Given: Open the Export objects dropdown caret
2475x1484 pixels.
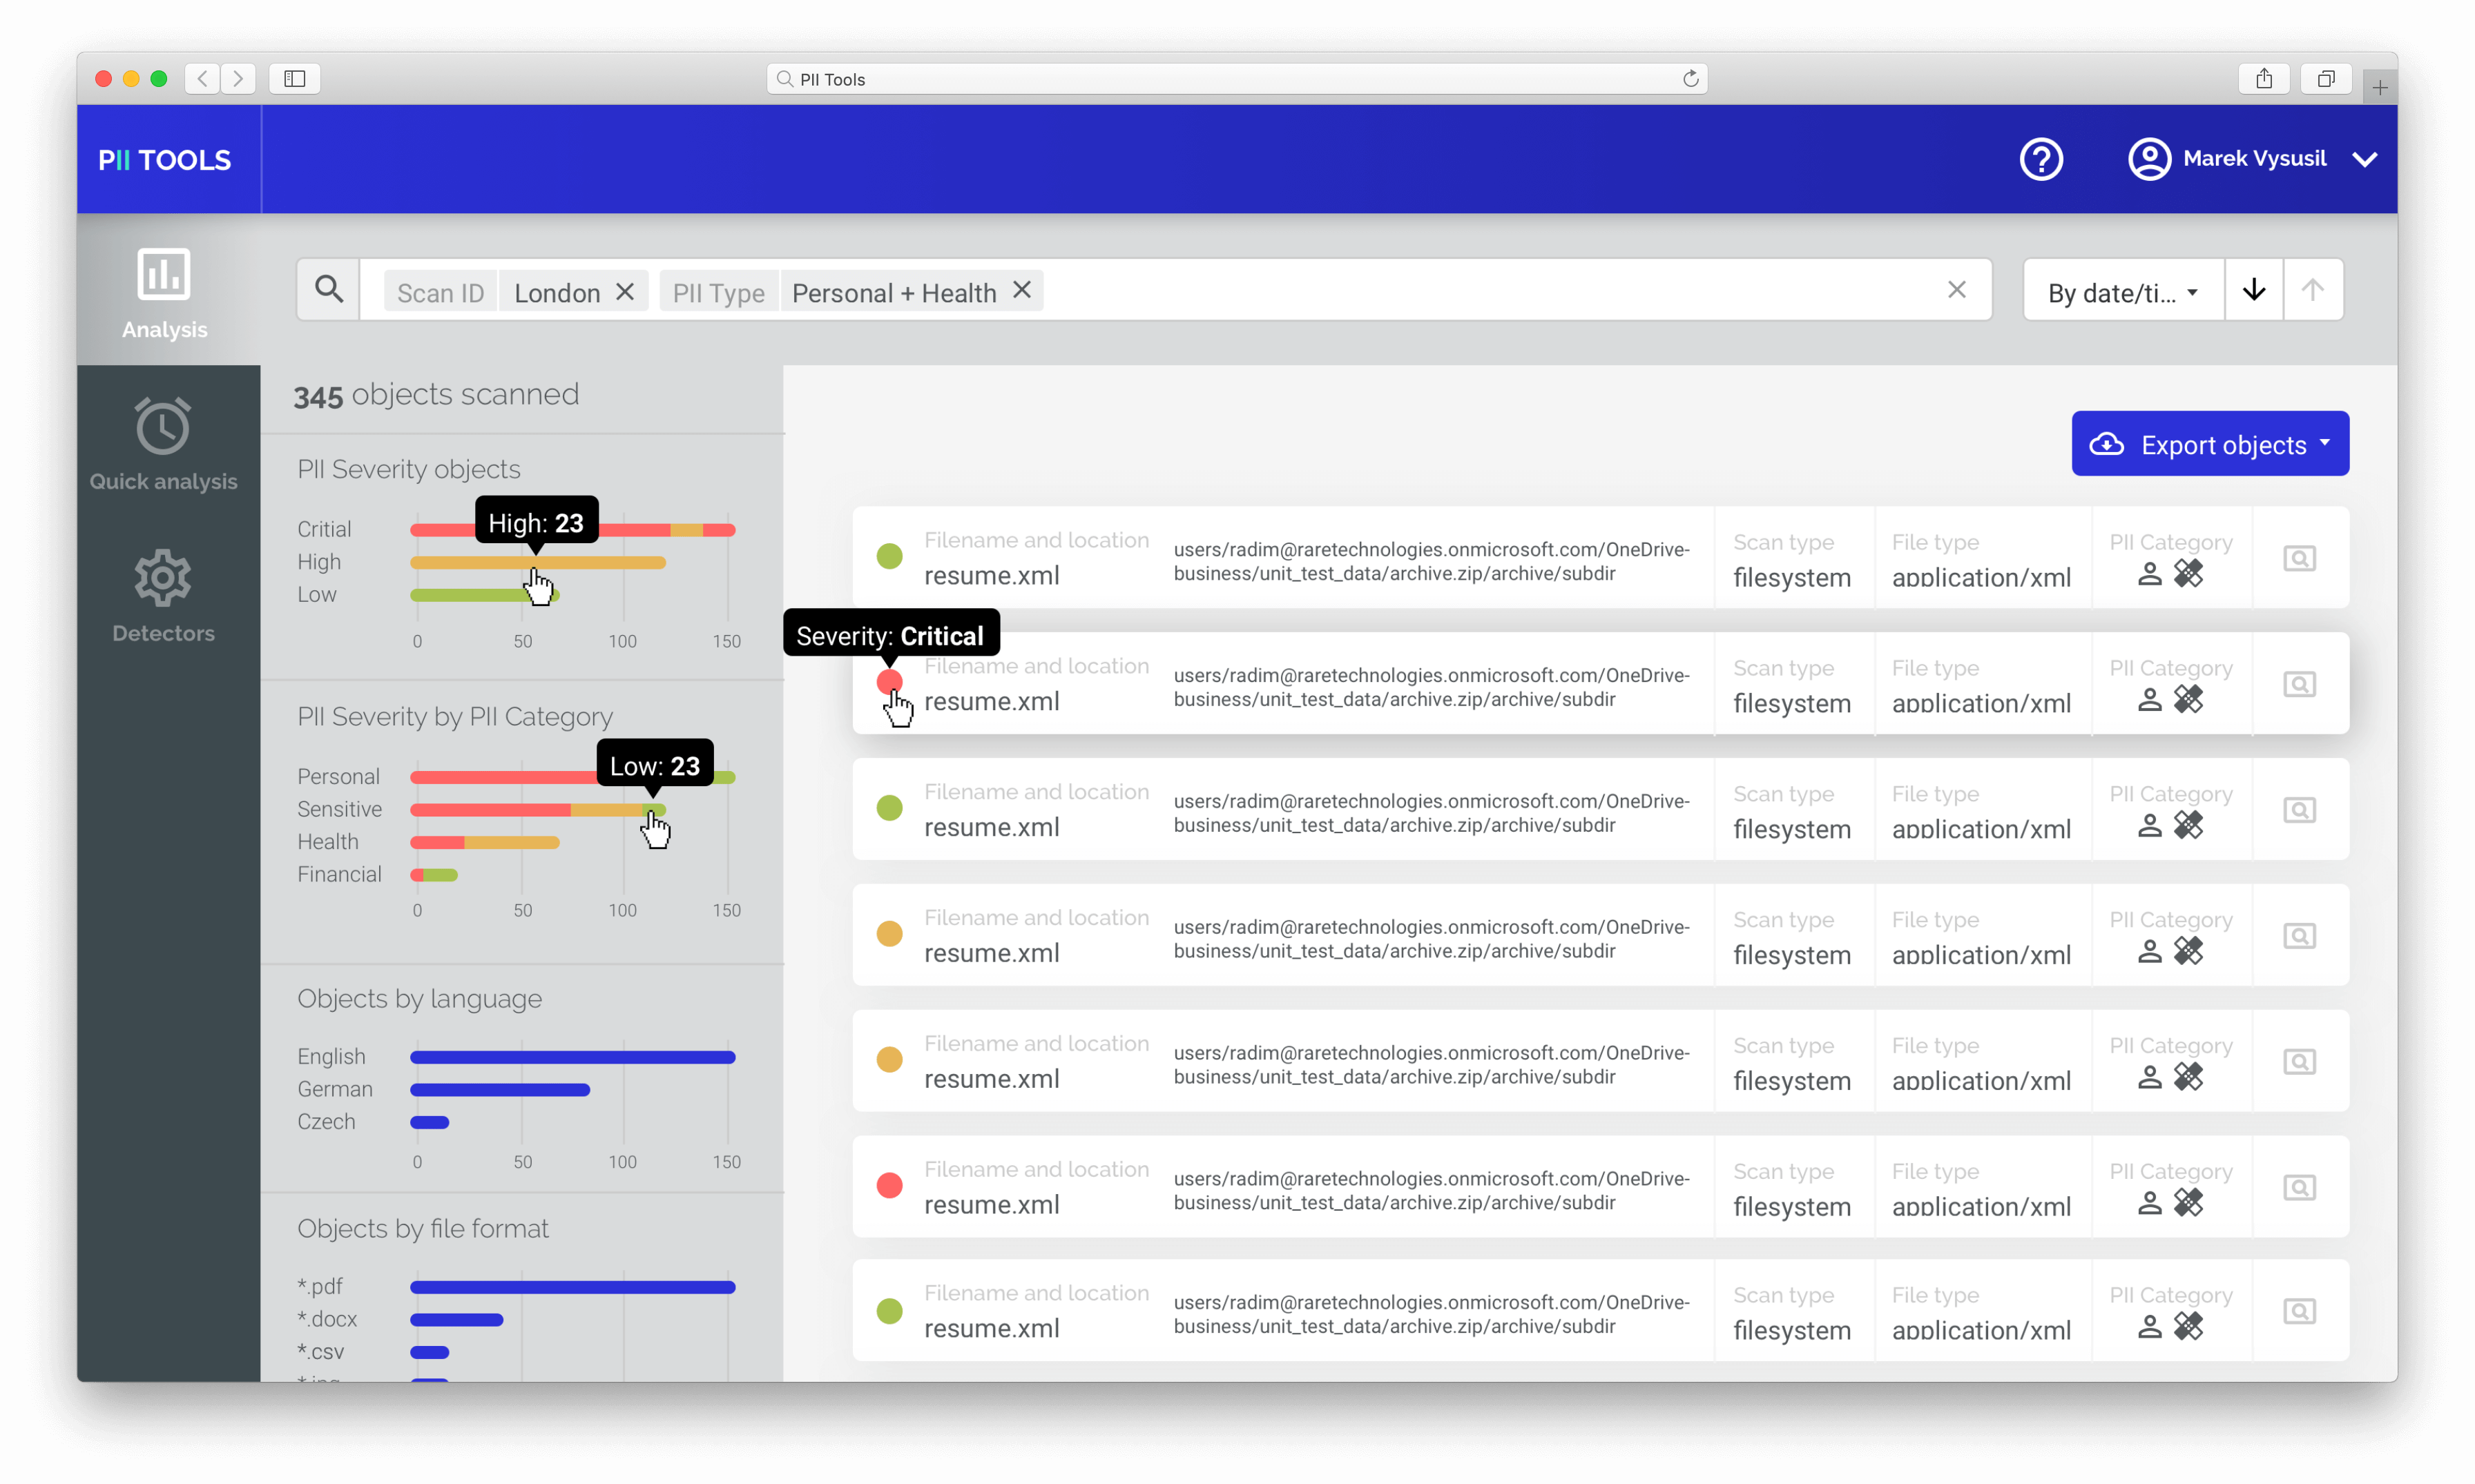Looking at the screenshot, I should click(2324, 442).
